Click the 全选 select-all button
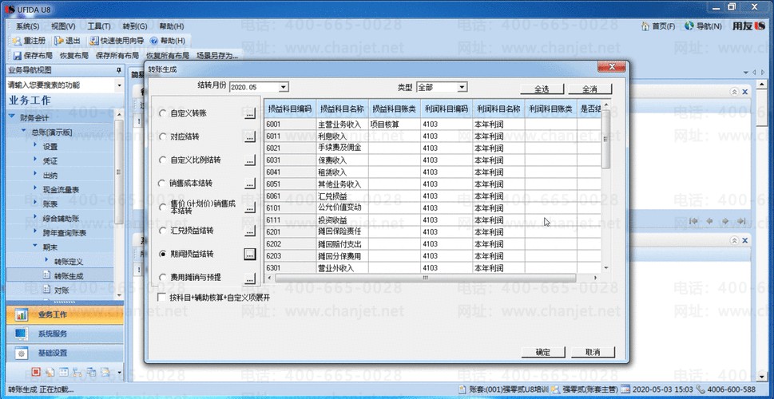The width and height of the screenshot is (774, 399). [x=542, y=89]
